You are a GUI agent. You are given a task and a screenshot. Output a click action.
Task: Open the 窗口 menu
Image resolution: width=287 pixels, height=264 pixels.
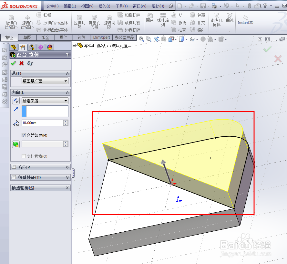[x=139, y=6]
